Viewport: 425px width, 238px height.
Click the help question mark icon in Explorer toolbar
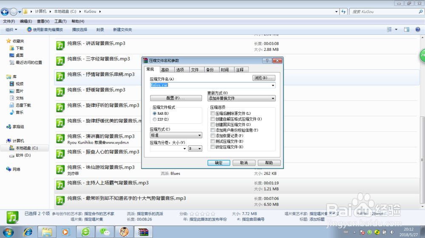pos(418,30)
